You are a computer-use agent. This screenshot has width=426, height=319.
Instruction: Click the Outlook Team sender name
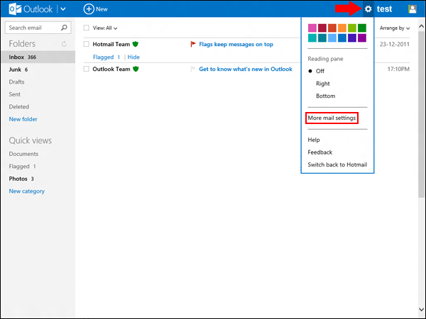(111, 69)
